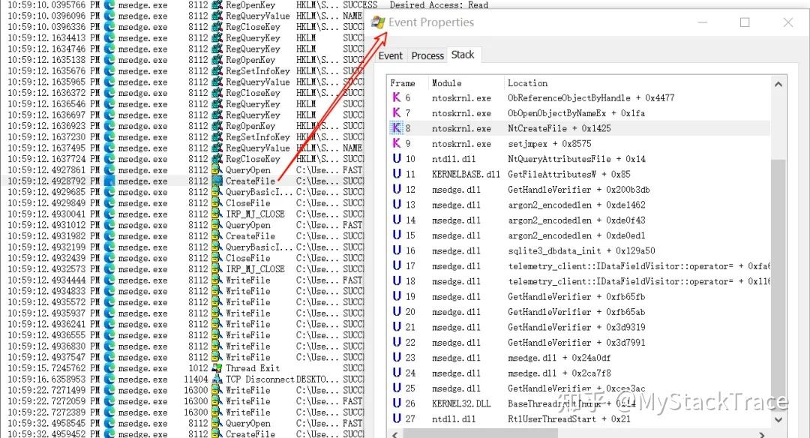
Task: Click the Location column header
Action: (527, 83)
